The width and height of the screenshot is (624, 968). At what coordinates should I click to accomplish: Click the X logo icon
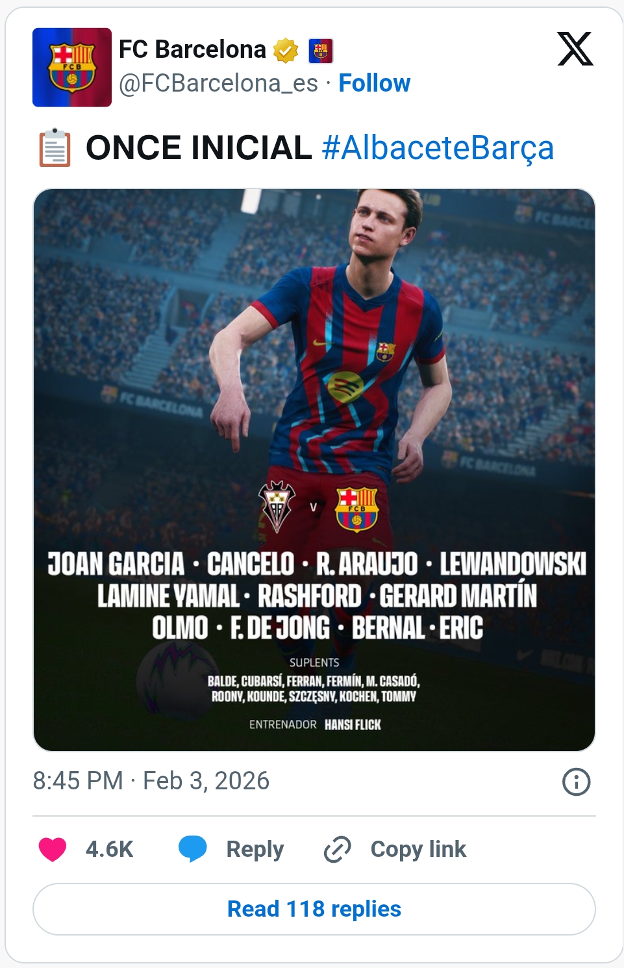coord(575,49)
